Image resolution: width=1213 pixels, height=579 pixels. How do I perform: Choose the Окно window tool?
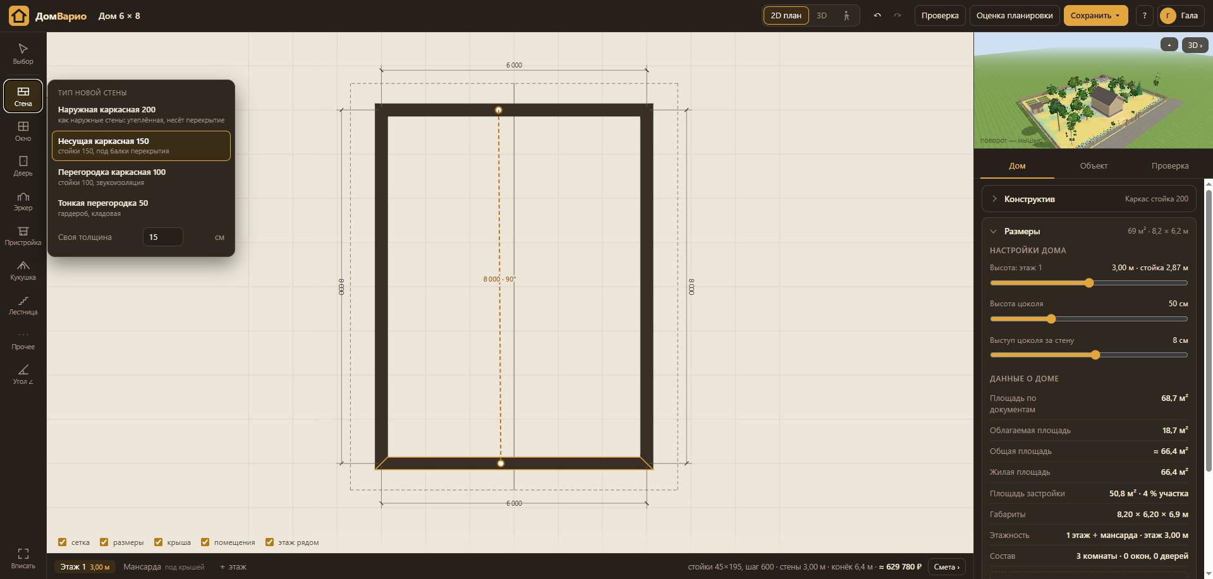coord(23,131)
